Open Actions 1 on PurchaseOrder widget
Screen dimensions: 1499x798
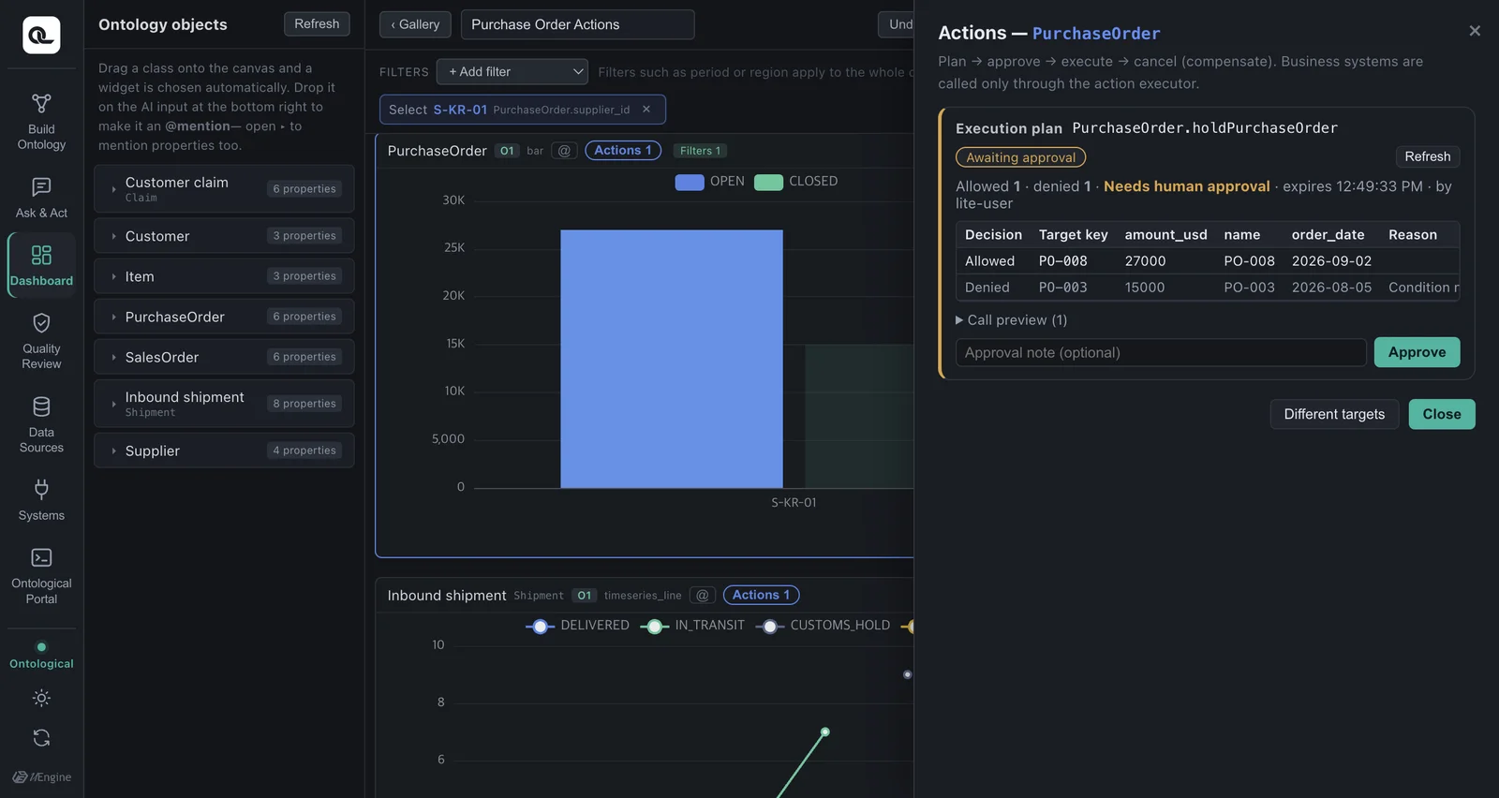coord(623,151)
